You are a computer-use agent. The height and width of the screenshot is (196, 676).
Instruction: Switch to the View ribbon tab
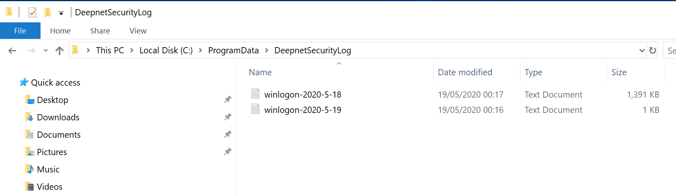(x=138, y=31)
